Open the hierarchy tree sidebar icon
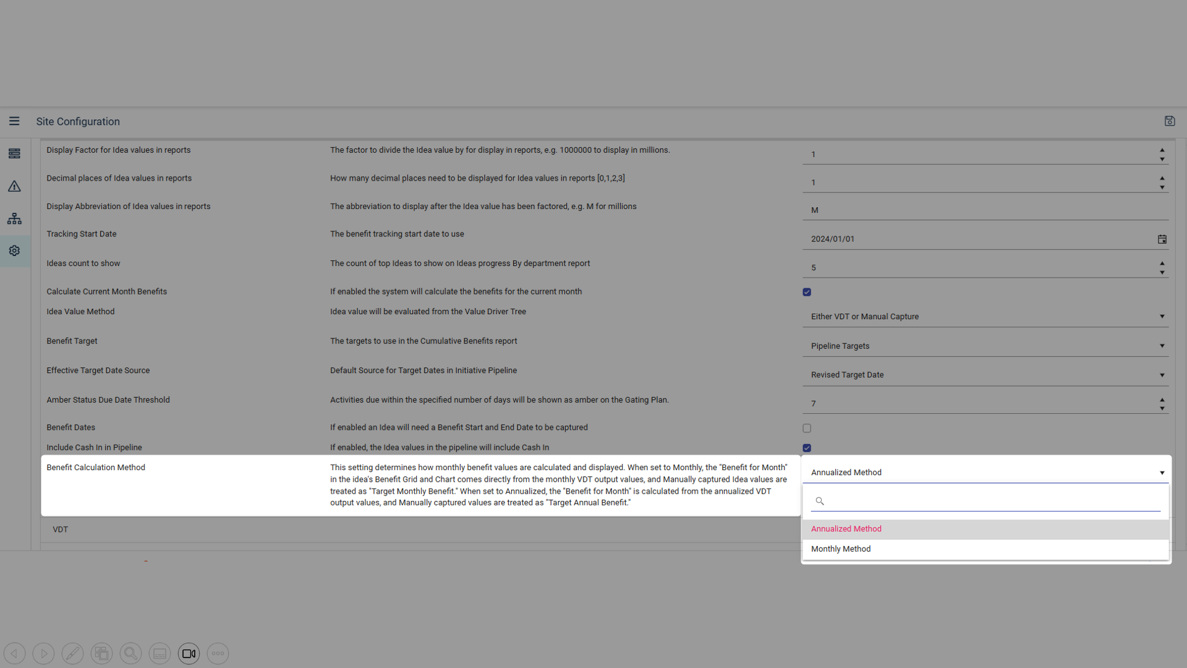This screenshot has height=668, width=1187. 14,219
